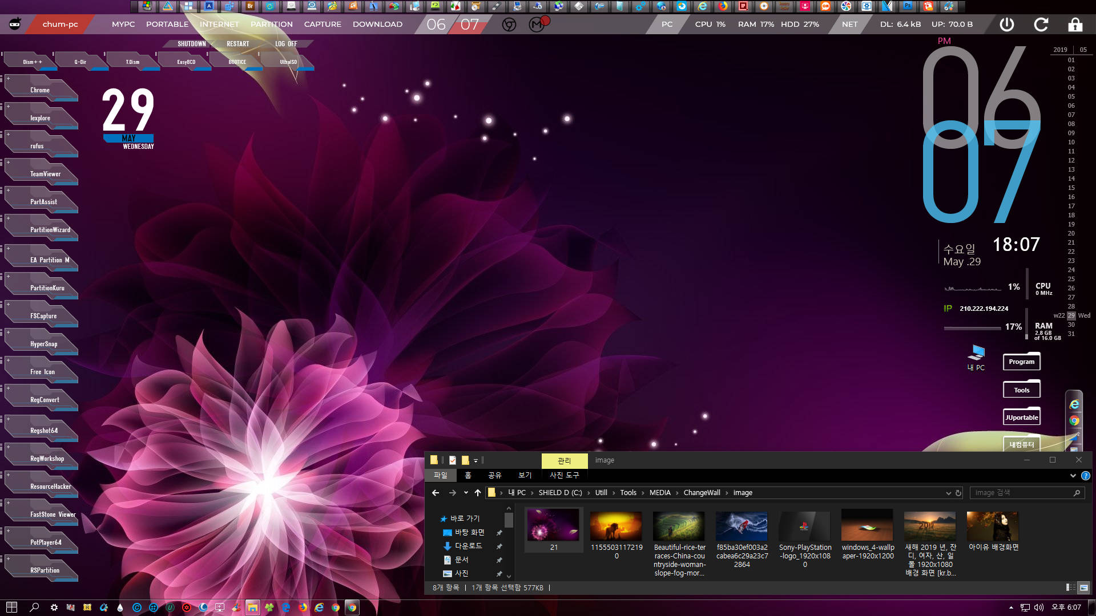
Task: Click the power icon in the top bar
Action: pos(1007,25)
